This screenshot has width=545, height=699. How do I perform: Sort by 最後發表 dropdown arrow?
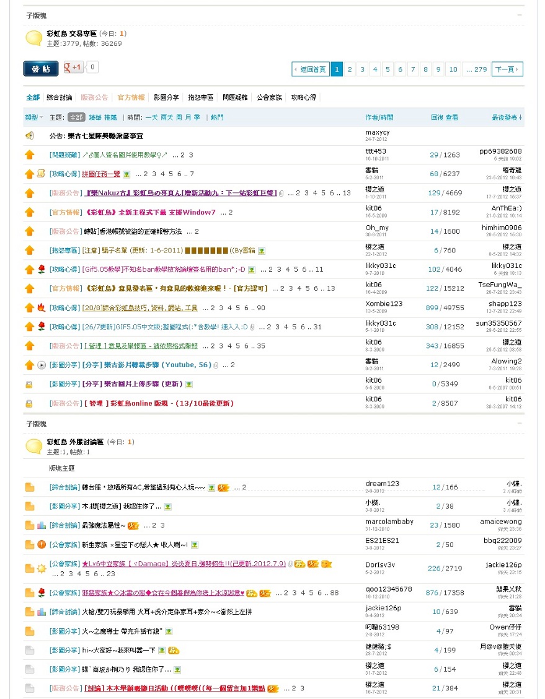point(507,117)
